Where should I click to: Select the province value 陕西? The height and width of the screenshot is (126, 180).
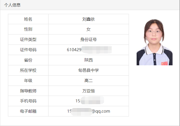[x=89, y=60]
